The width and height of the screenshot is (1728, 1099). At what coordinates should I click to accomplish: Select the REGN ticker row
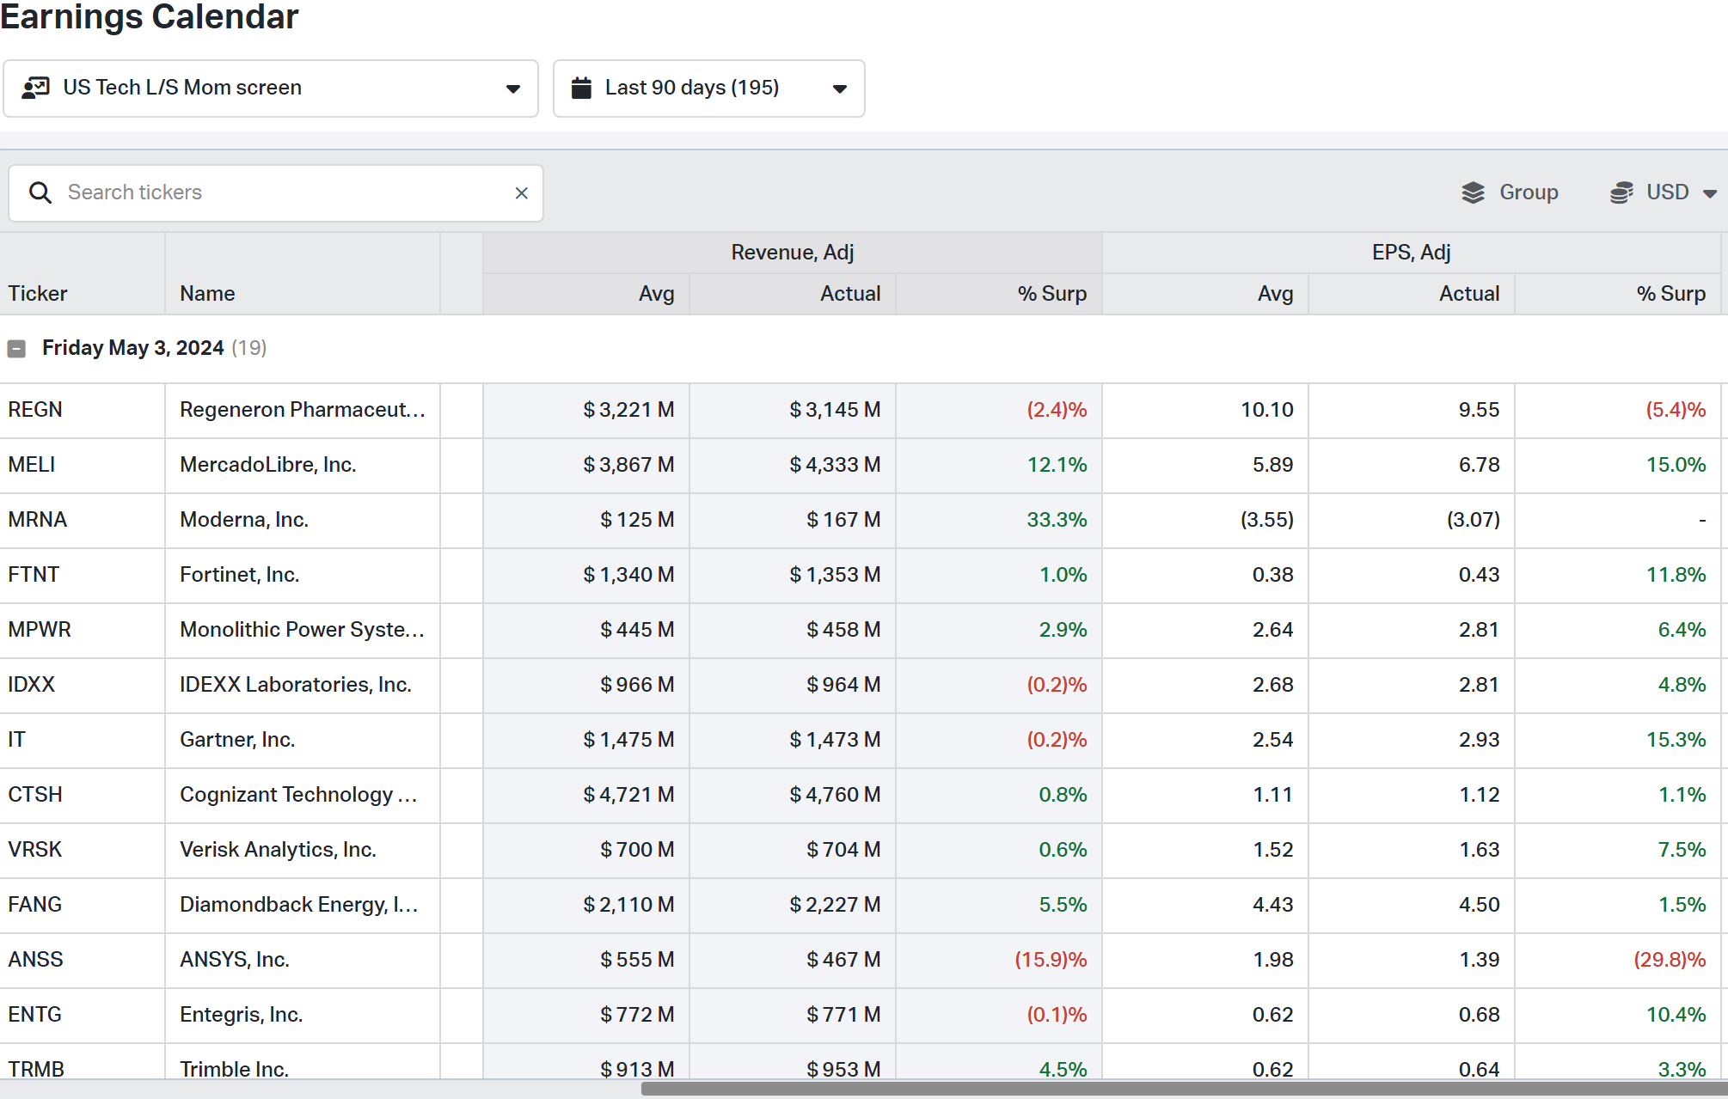(35, 410)
